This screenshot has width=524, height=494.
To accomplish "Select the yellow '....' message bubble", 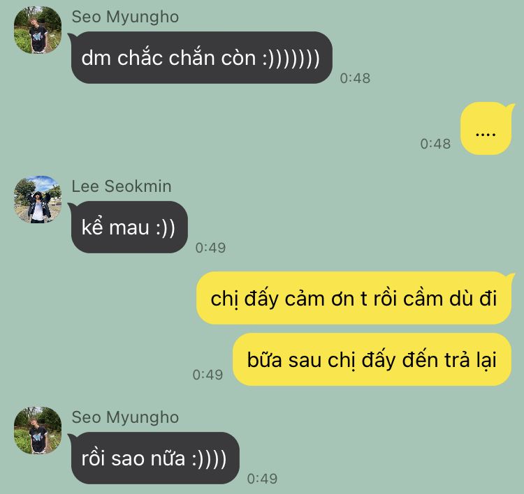I will (486, 128).
